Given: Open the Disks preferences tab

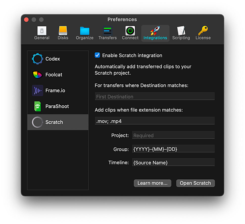Looking at the screenshot, I should pyautogui.click(x=63, y=33).
